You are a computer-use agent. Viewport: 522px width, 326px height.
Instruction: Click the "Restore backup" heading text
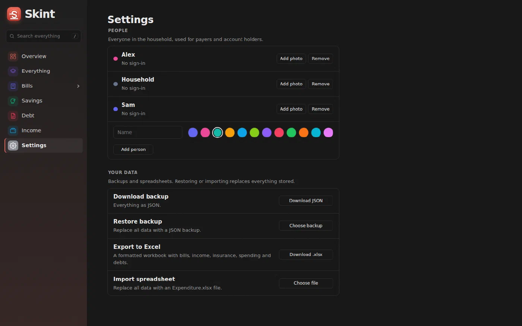pos(138,222)
